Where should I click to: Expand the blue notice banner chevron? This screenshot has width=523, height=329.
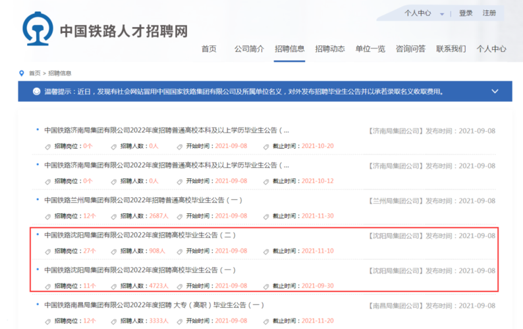(x=495, y=91)
